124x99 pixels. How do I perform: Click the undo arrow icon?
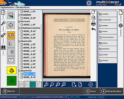[x=93, y=29]
